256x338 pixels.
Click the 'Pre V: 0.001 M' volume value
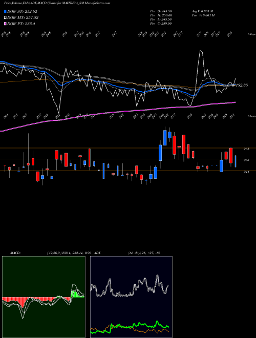pos(203,15)
